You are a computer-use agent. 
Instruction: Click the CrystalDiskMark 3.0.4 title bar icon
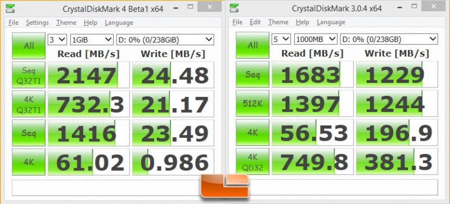click(x=235, y=8)
